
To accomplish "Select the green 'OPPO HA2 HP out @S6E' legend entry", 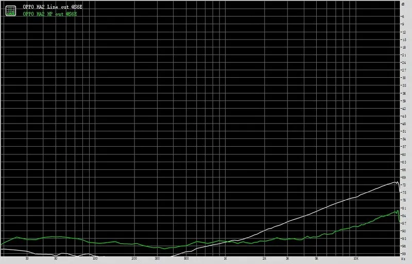I will click(50, 14).
